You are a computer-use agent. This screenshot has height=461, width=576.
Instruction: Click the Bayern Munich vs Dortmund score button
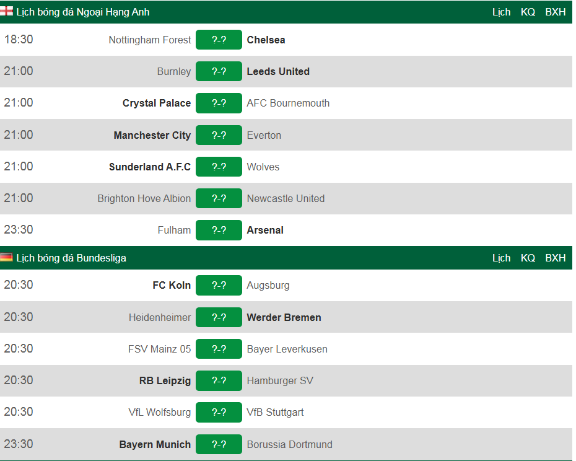(219, 444)
